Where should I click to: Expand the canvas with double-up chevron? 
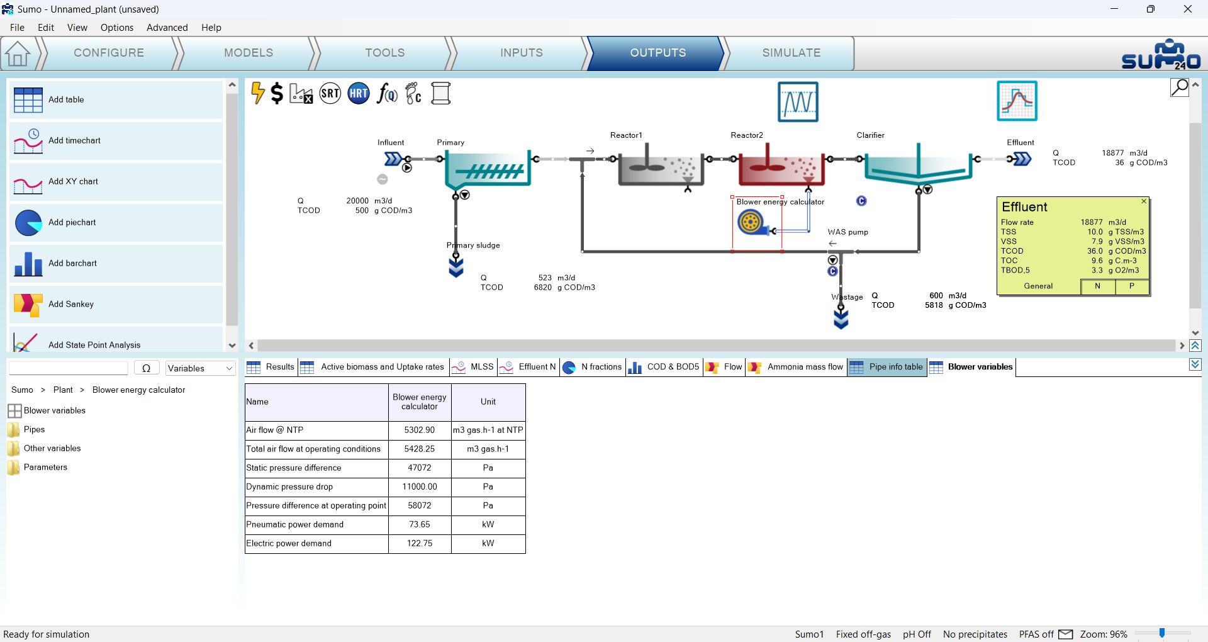pyautogui.click(x=1195, y=346)
